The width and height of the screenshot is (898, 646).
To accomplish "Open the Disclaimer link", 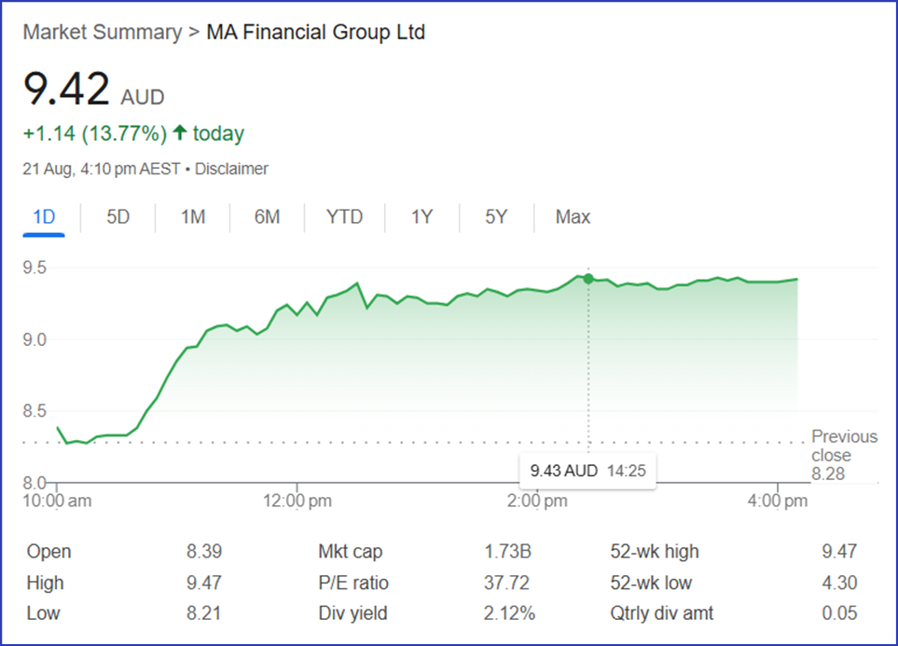I will point(232,169).
